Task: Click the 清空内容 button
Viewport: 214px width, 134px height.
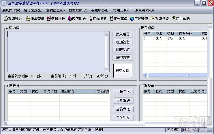Action: (123, 58)
